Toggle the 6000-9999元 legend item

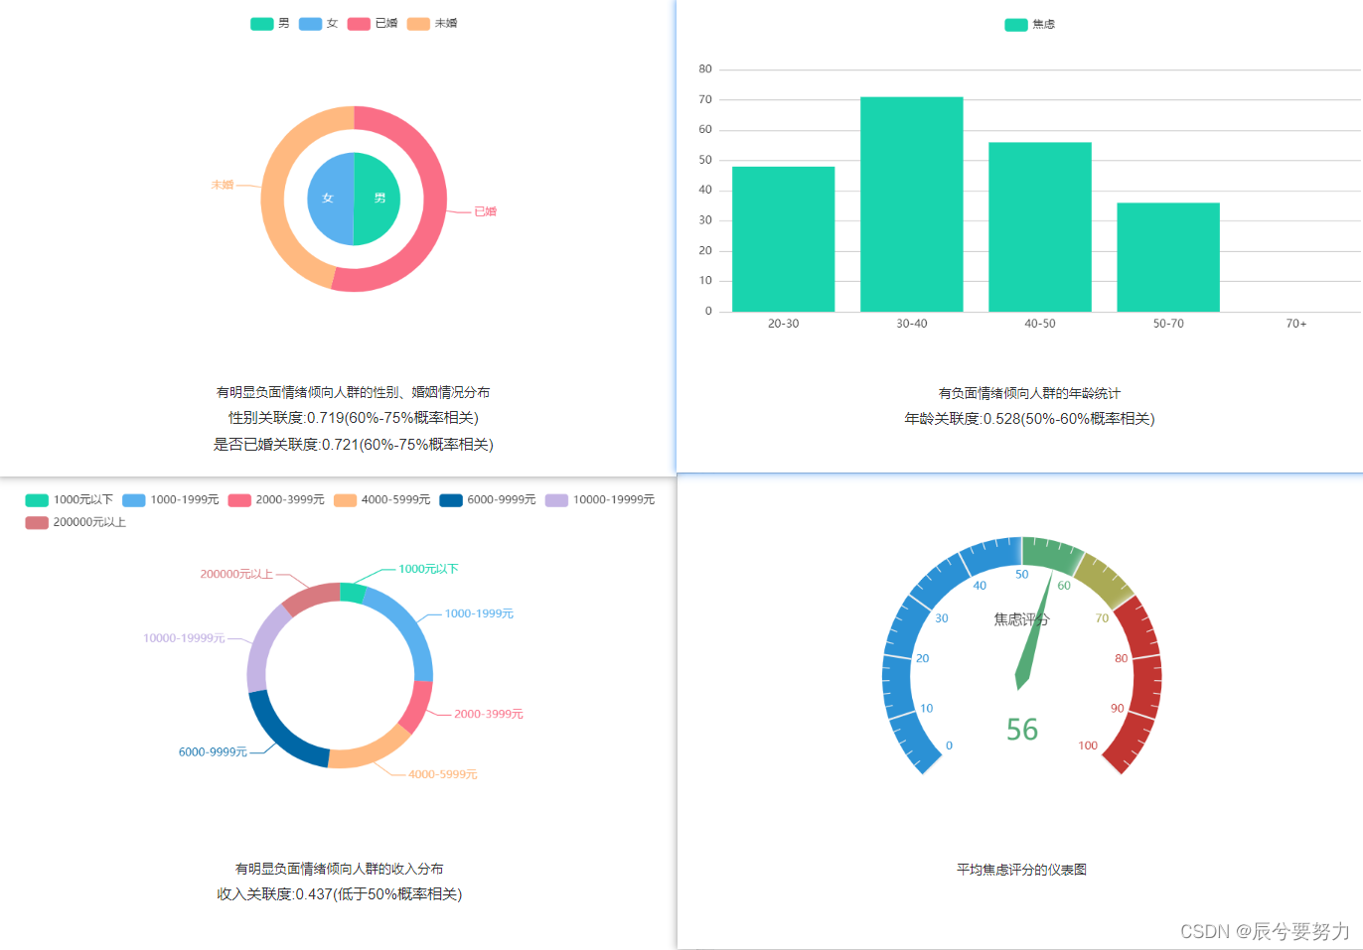click(x=488, y=499)
